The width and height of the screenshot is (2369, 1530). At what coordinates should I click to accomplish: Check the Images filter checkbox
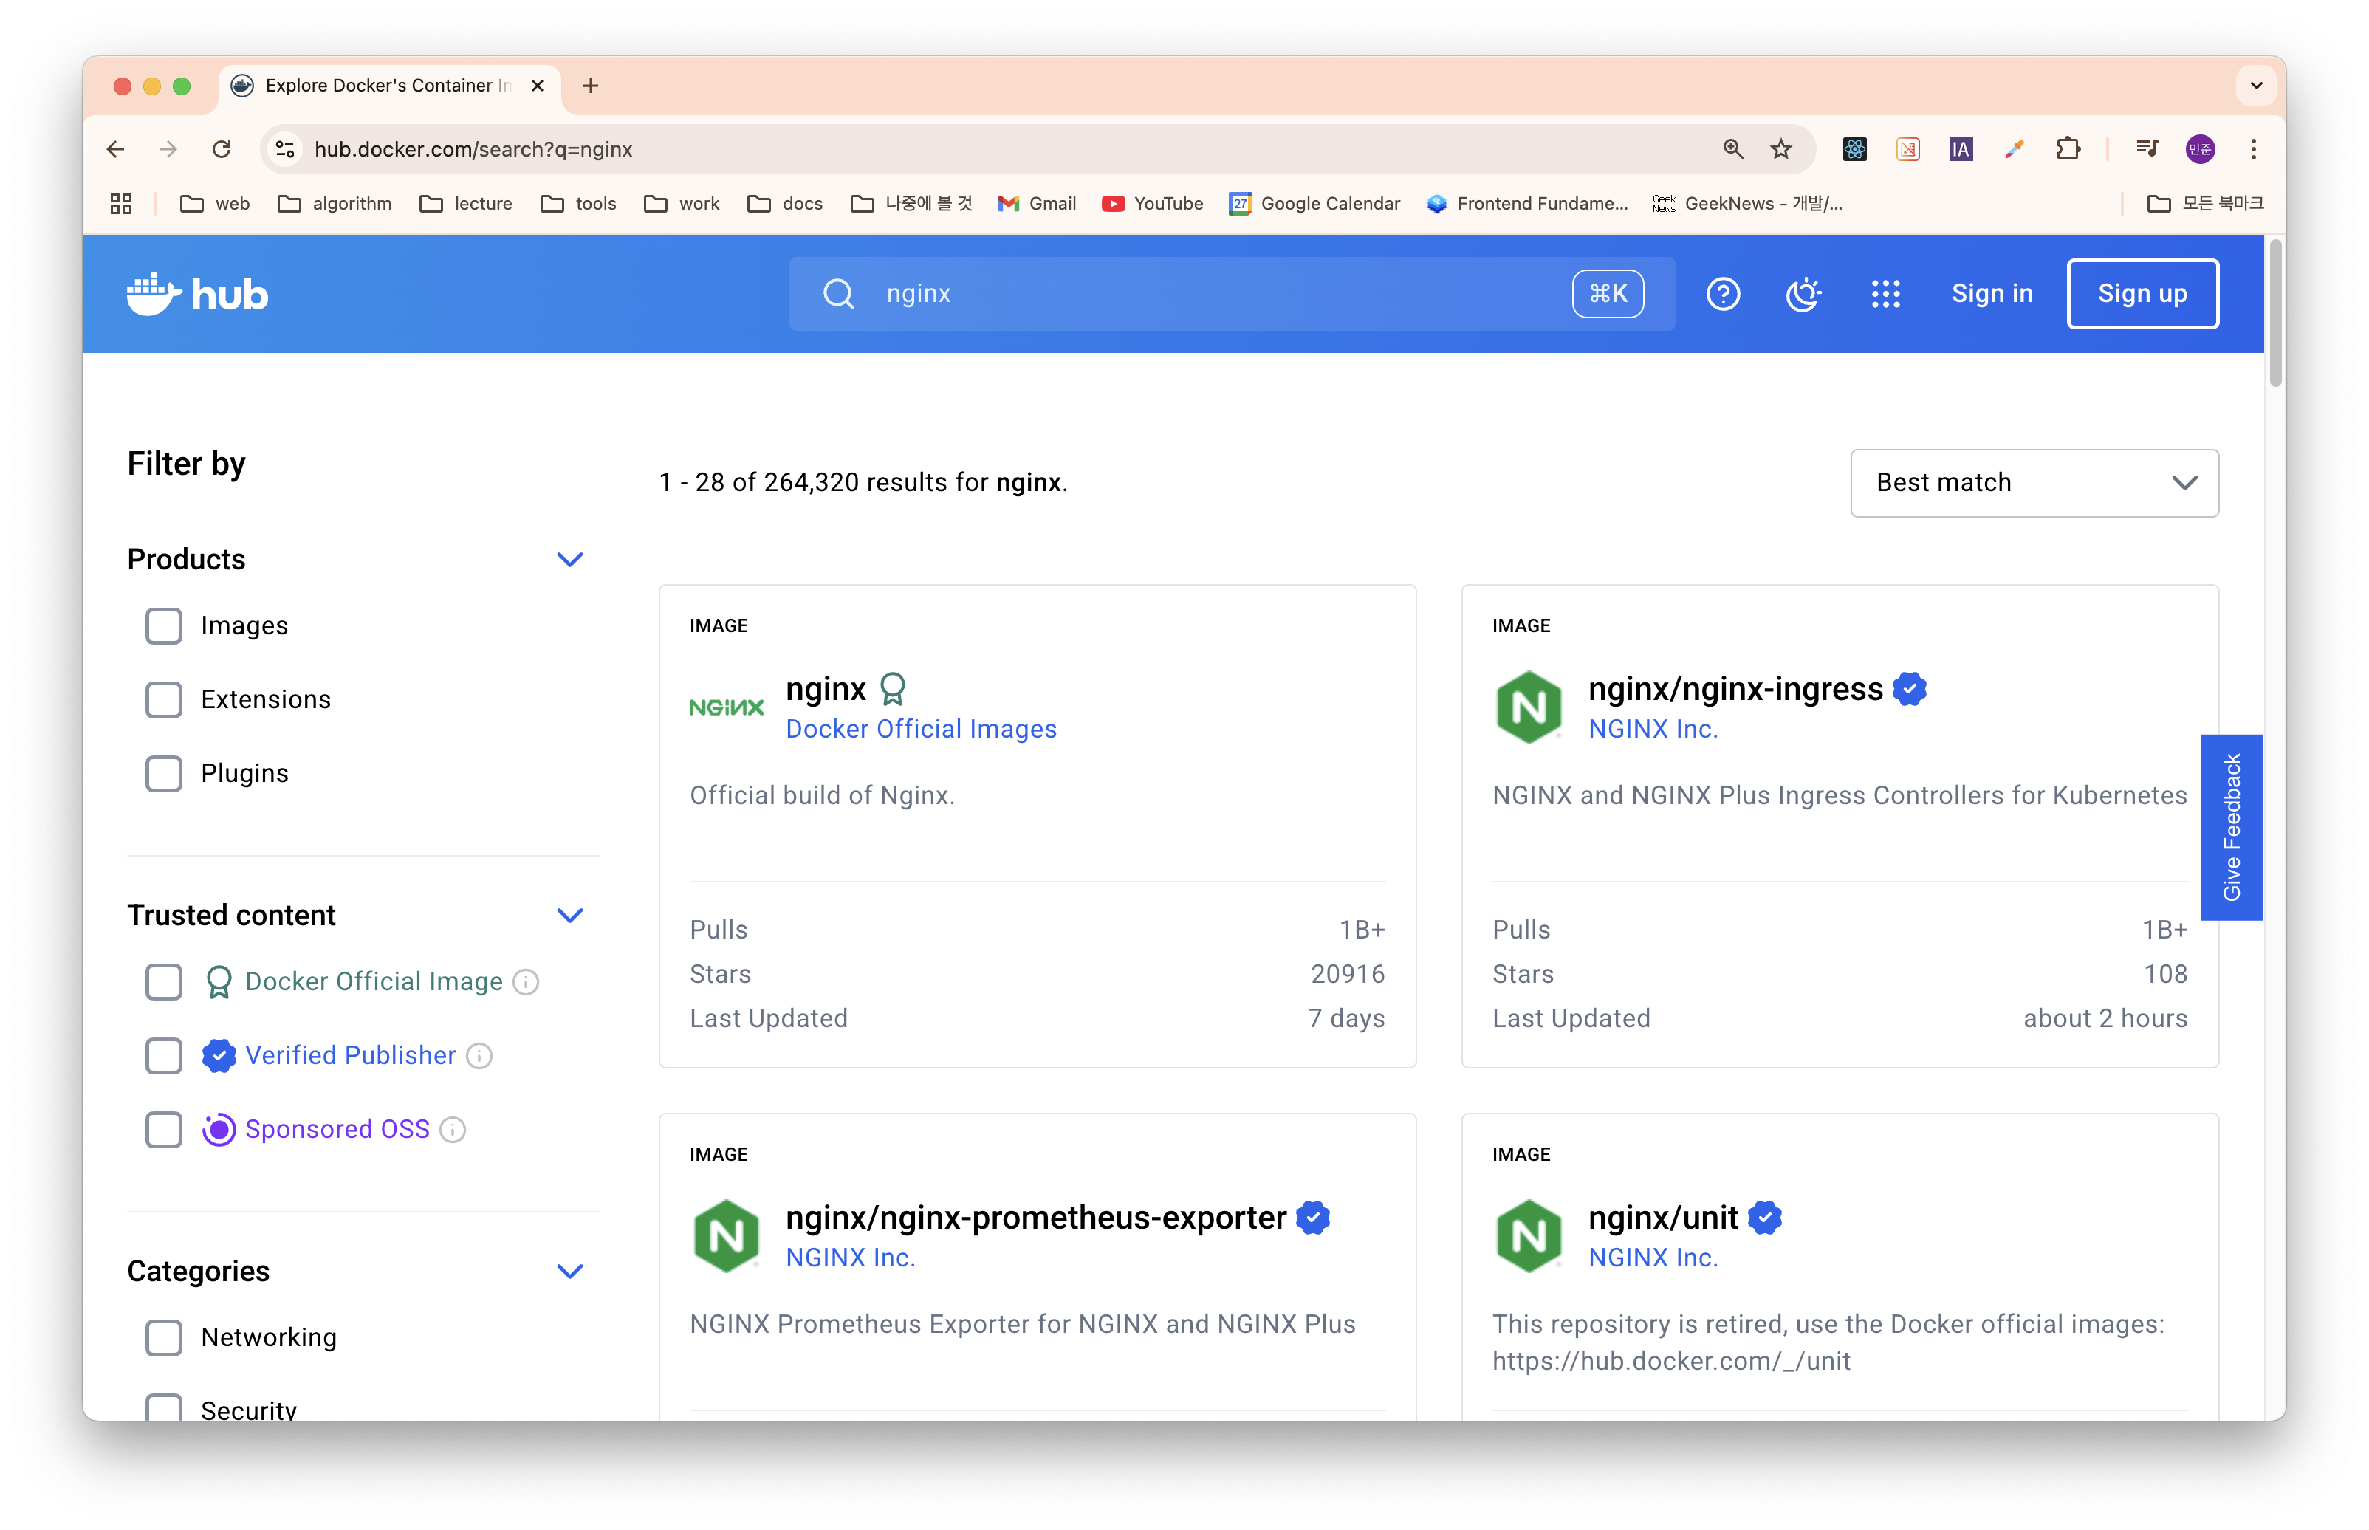coord(164,626)
